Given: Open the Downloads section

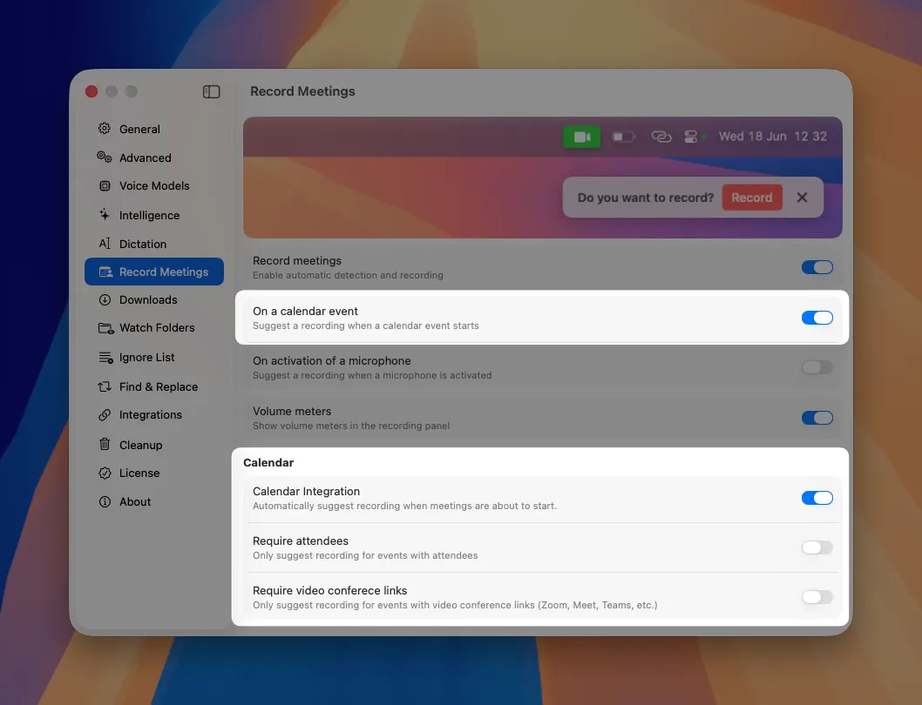Looking at the screenshot, I should click(x=154, y=299).
